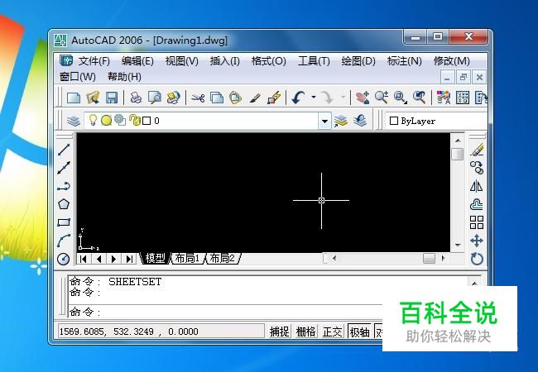The image size is (538, 372).
Task: Click the Publish icon
Action: click(174, 98)
